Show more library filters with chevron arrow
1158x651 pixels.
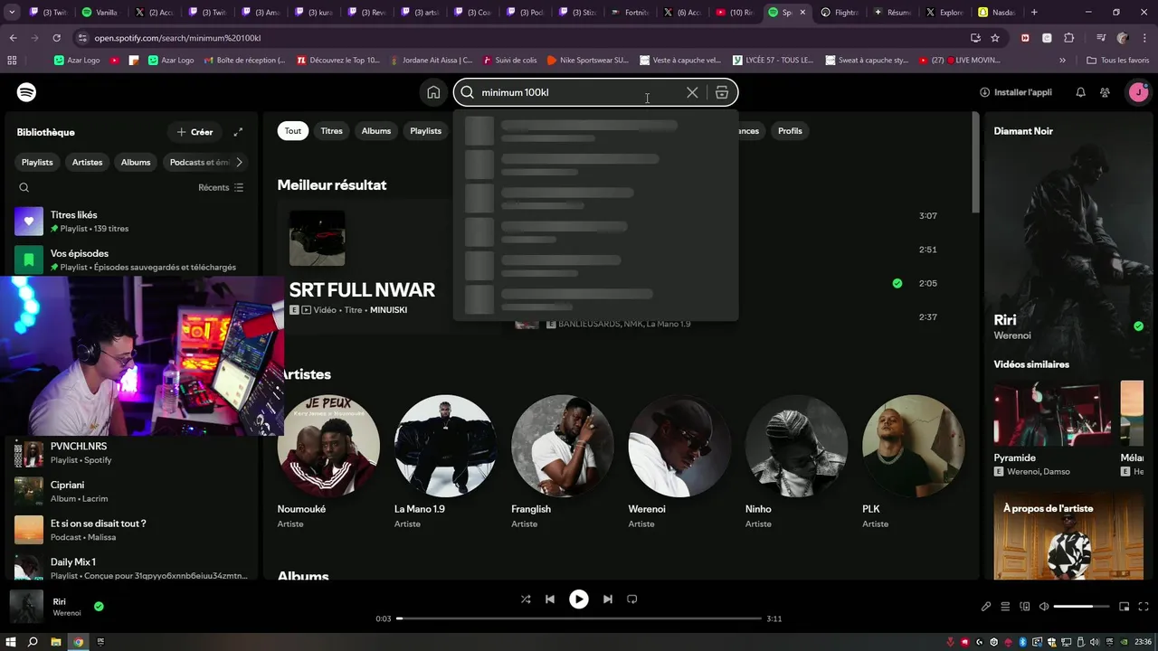pos(239,162)
